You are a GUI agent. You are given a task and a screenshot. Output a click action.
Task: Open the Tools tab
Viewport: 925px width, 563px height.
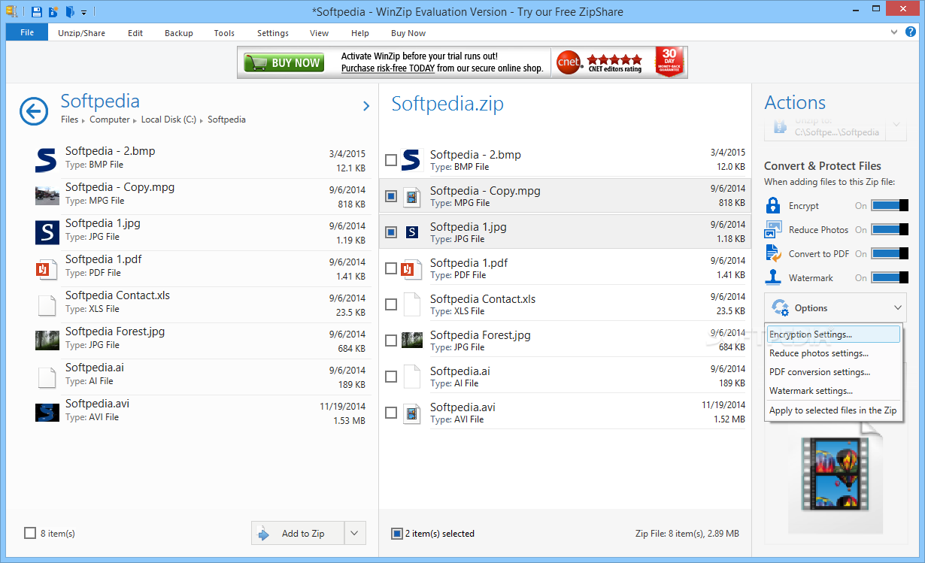click(224, 33)
